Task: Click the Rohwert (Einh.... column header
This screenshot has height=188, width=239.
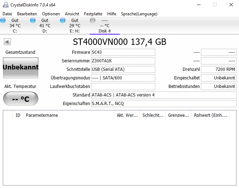Action: tap(211, 115)
